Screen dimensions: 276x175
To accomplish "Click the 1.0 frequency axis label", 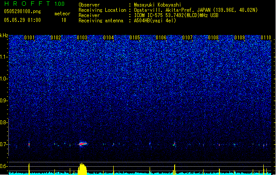I will (4, 79).
